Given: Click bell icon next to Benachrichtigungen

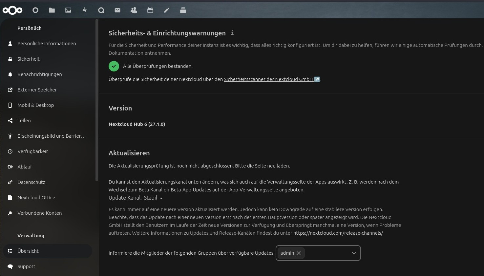Looking at the screenshot, I should pos(10,74).
